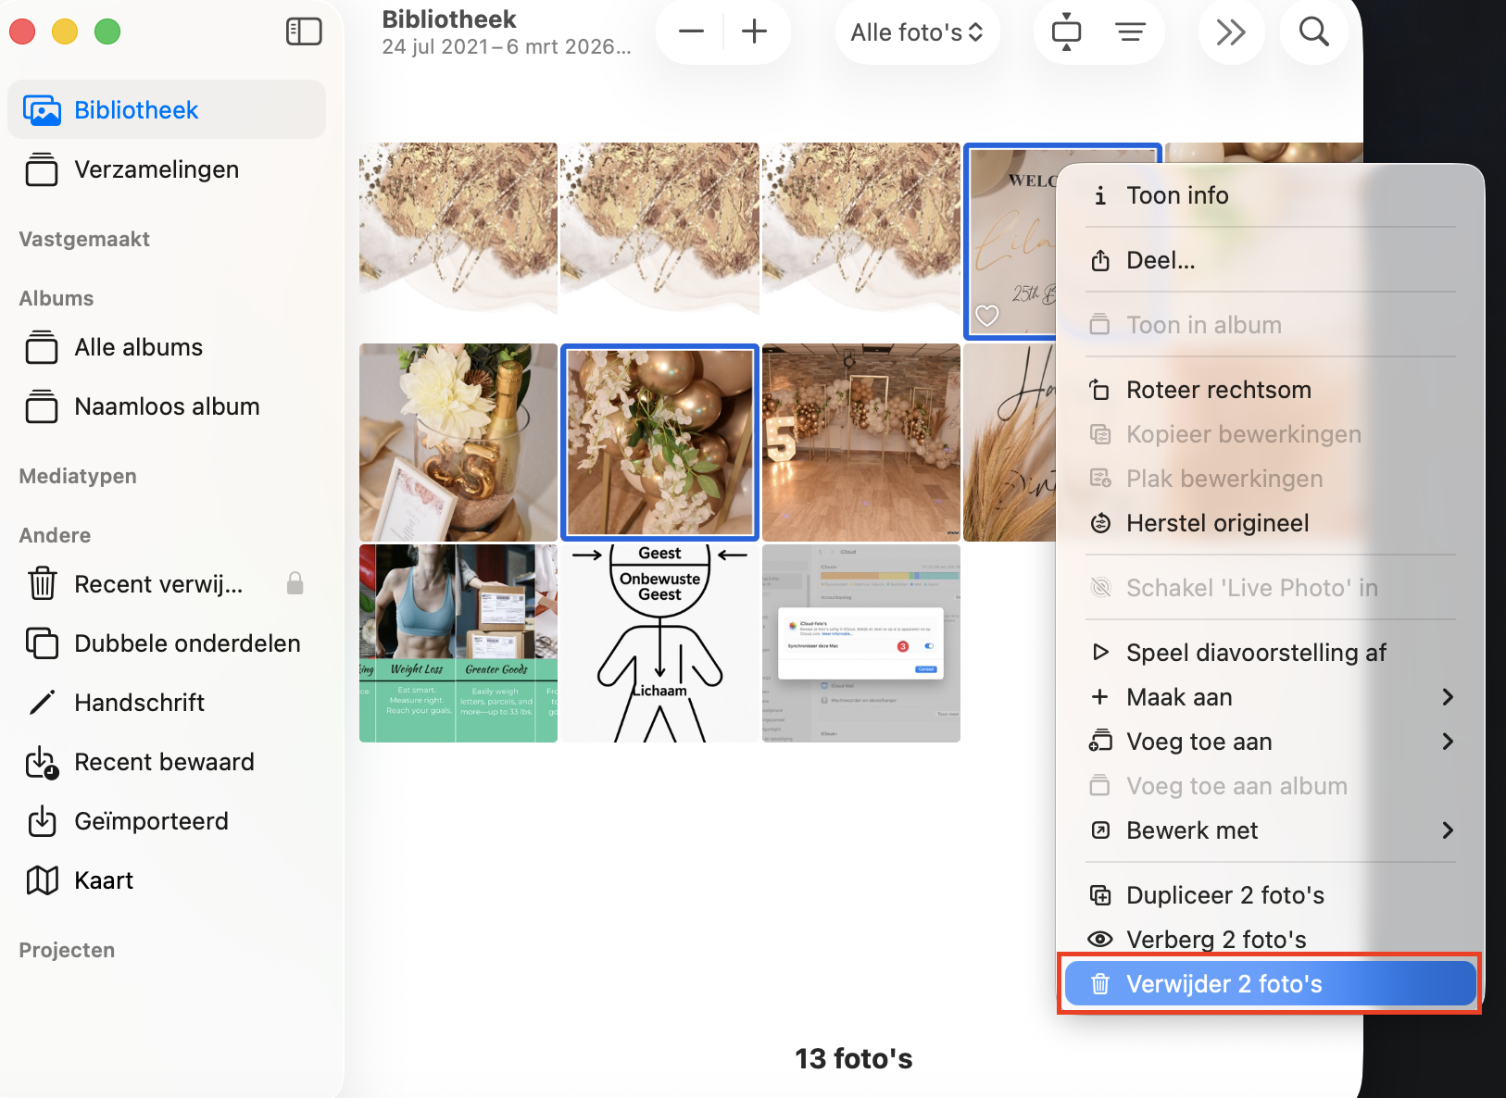
Task: Toggle the sidebar visibility button
Action: pyautogui.click(x=304, y=31)
